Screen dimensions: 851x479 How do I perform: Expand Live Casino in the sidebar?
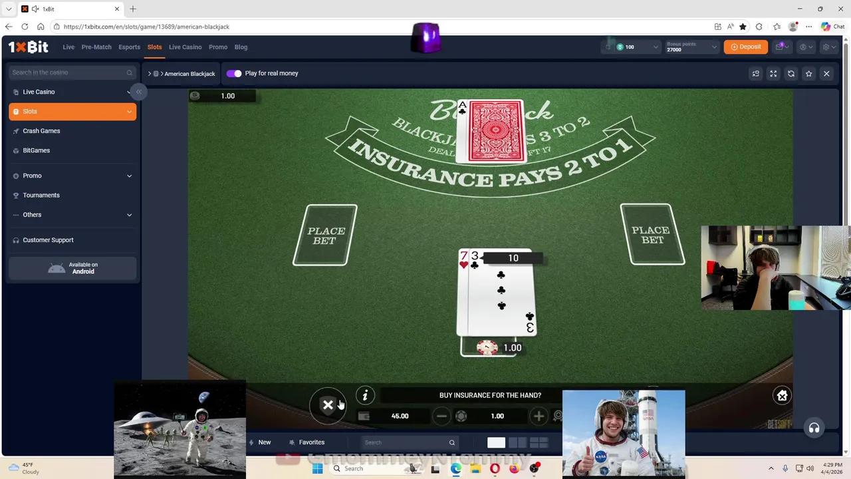pyautogui.click(x=72, y=92)
